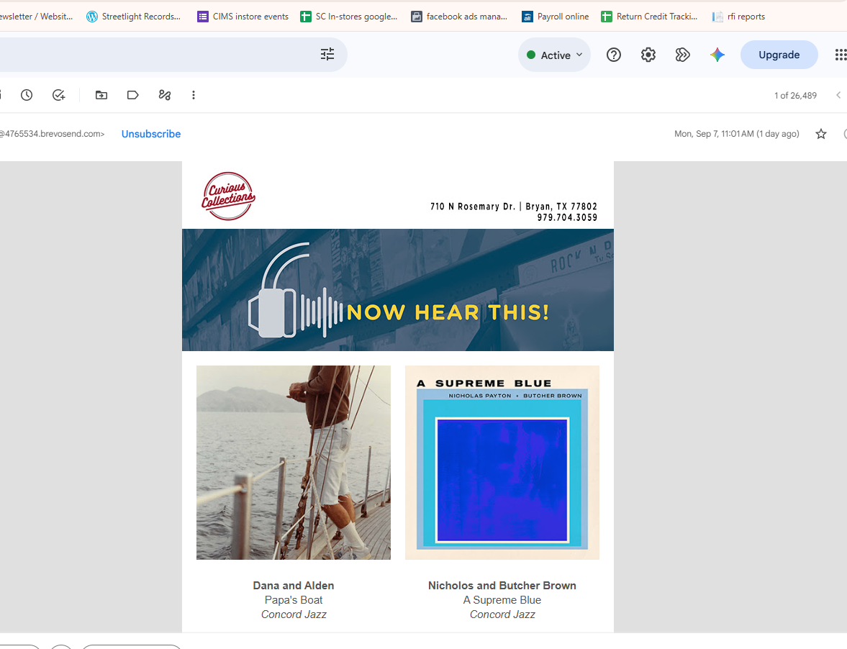
Task: Click the Now Hear This banner
Action: tap(397, 290)
